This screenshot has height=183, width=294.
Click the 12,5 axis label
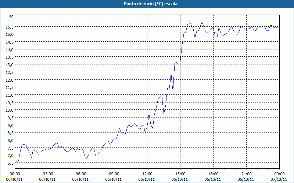(x=10, y=72)
